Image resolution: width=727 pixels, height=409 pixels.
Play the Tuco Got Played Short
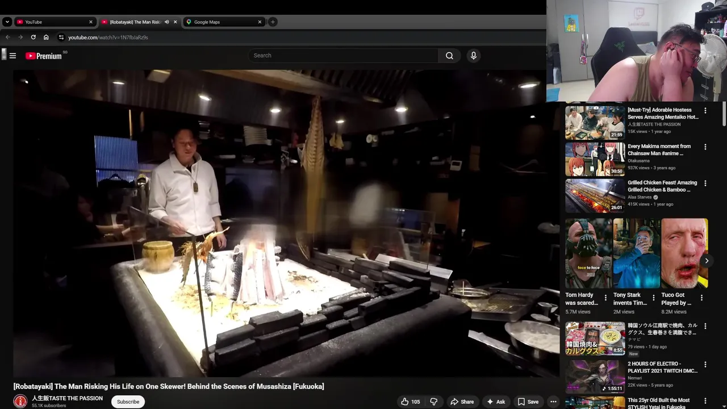pos(684,253)
